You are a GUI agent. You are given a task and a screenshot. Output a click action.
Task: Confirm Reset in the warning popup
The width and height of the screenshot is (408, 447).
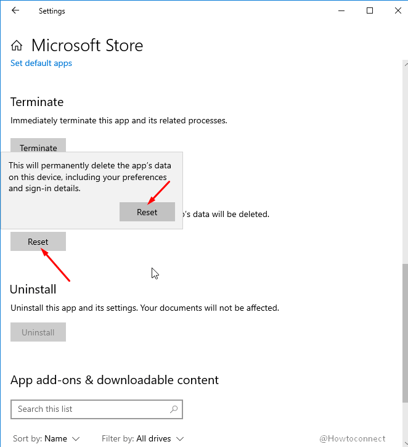(x=147, y=212)
